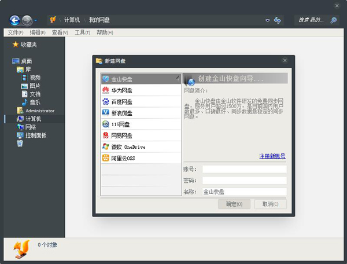Select 网络 in the sidebar tree

point(31,127)
